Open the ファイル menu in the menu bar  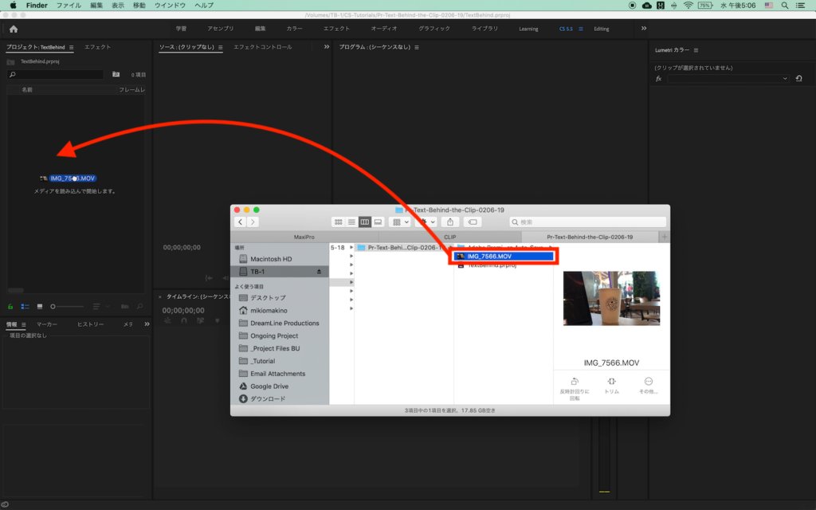click(x=69, y=5)
